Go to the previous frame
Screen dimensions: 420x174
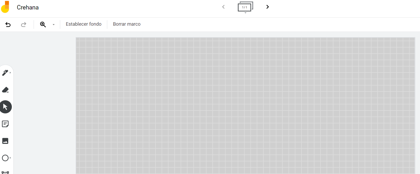point(223,7)
